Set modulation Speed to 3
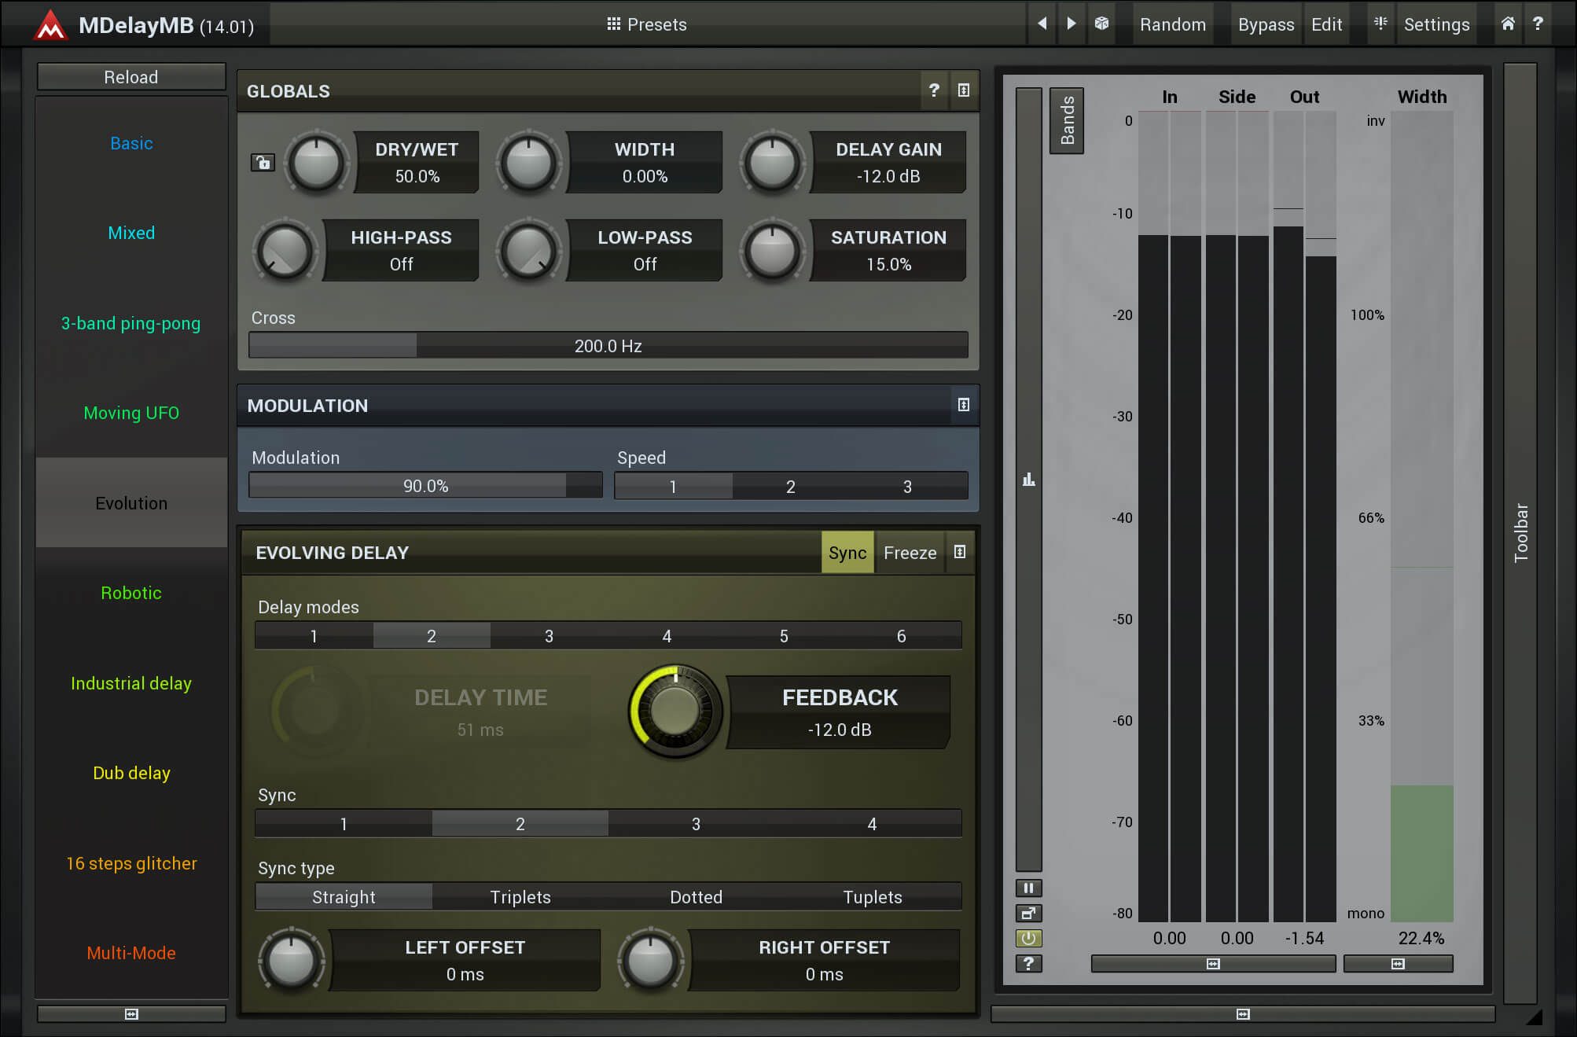This screenshot has height=1037, width=1577. [x=908, y=487]
